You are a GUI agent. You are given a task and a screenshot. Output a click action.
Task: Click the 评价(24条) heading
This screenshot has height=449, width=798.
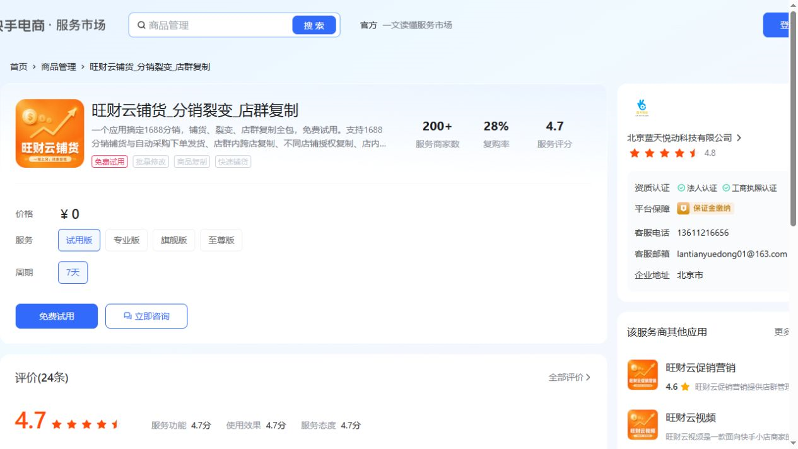[x=42, y=378]
